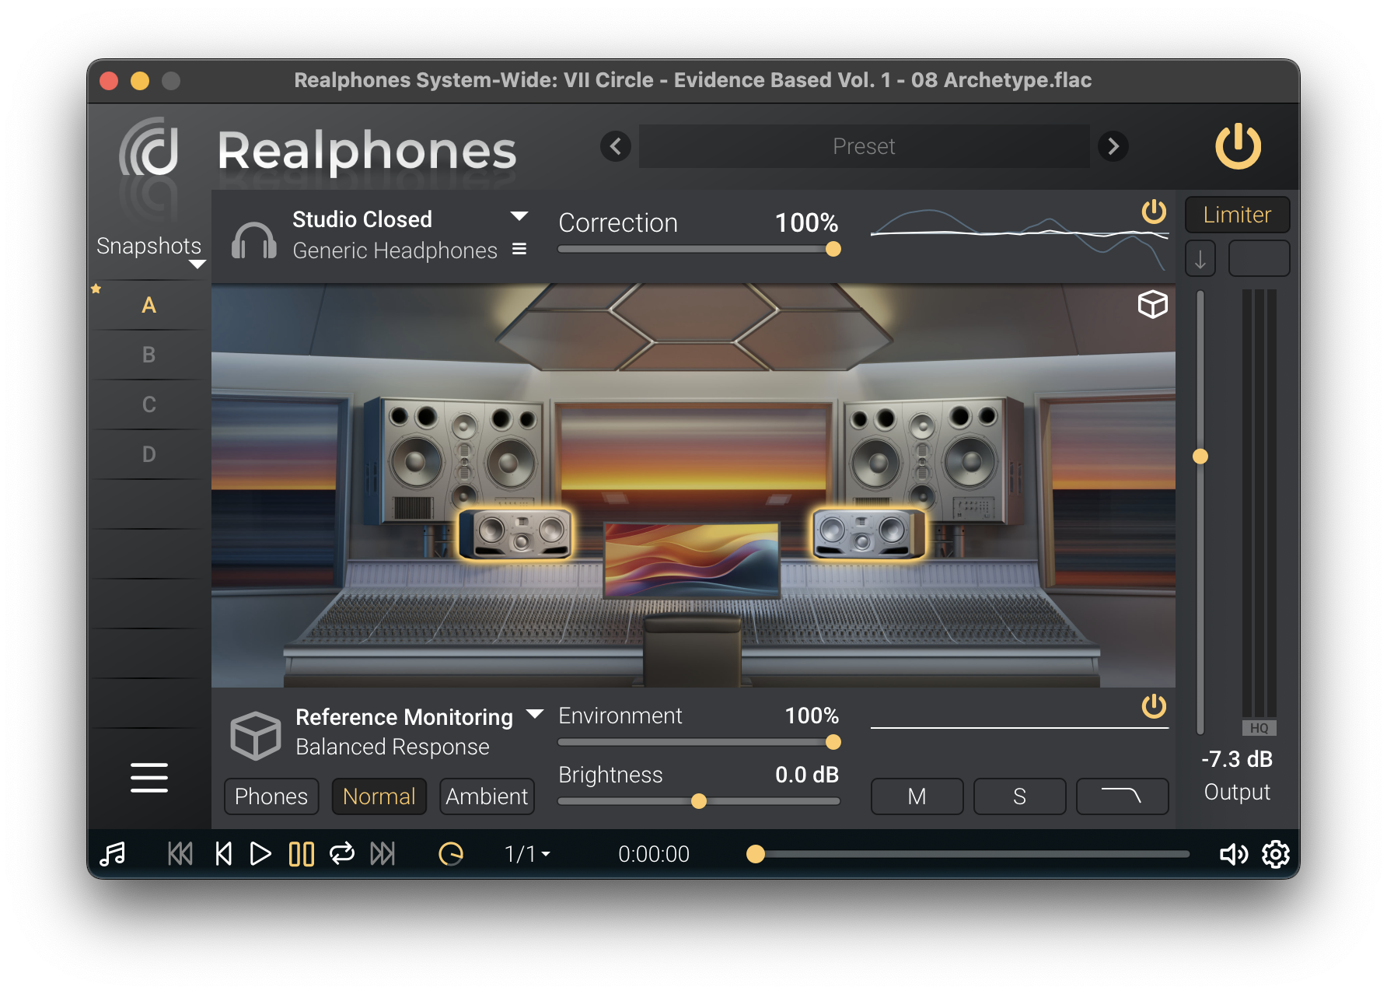This screenshot has height=994, width=1387.
Task: Open the playlist music note icon
Action: (113, 853)
